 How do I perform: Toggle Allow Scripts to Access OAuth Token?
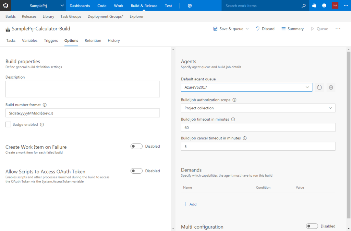[x=136, y=171]
